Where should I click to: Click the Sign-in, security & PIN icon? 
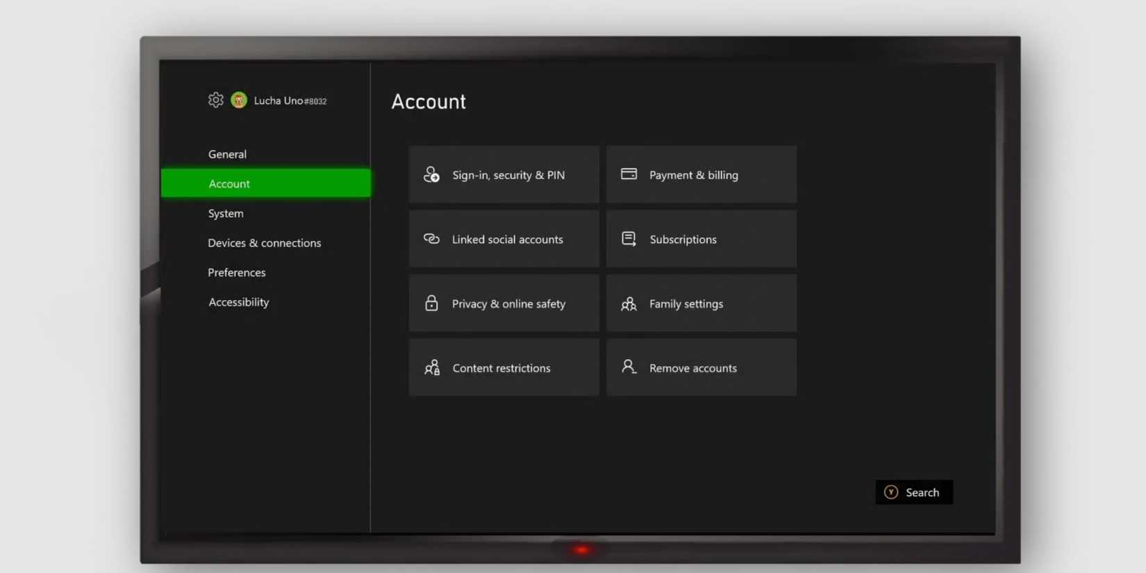pyautogui.click(x=431, y=174)
